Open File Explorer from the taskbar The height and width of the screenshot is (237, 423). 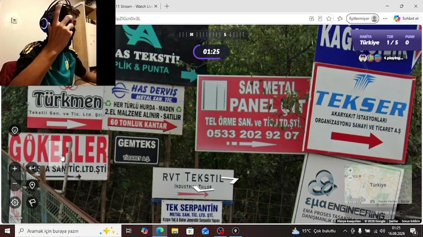tap(175, 231)
